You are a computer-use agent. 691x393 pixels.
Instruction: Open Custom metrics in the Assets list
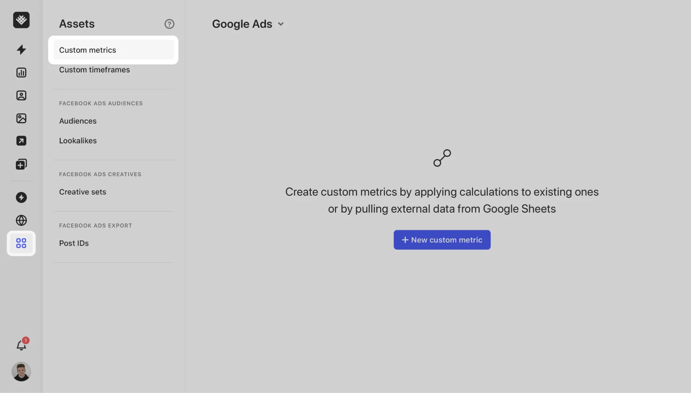coord(87,50)
